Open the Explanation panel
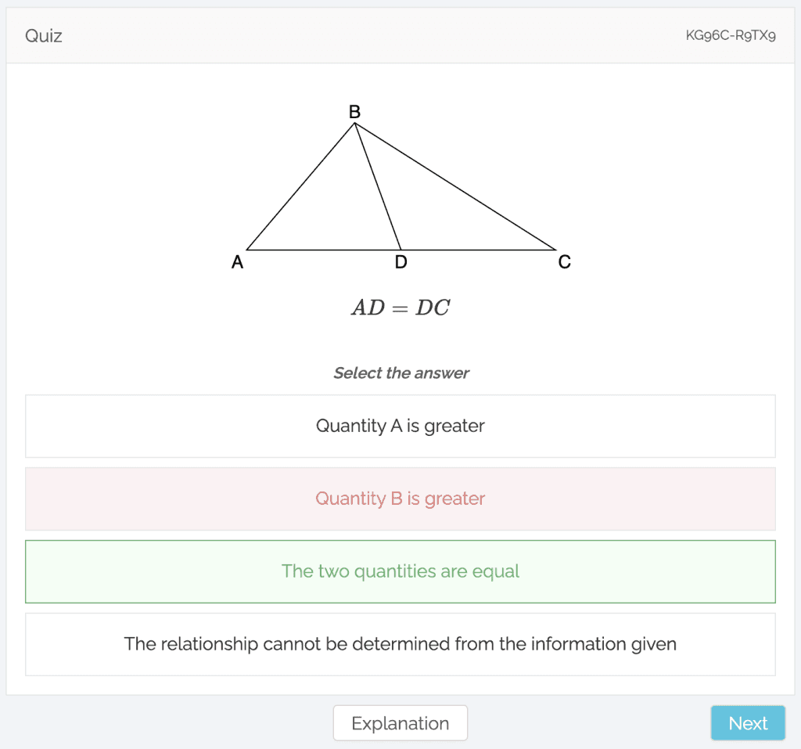The image size is (801, 749). point(400,722)
